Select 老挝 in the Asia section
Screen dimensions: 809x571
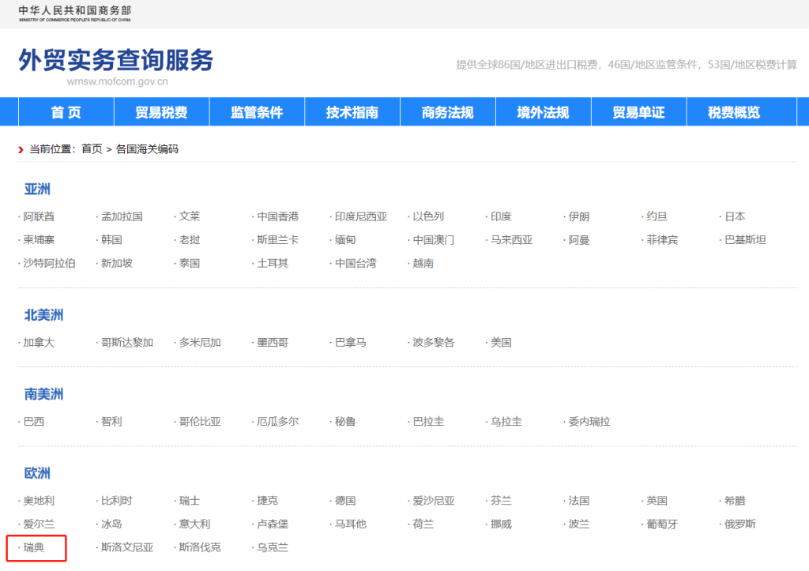[x=190, y=240]
